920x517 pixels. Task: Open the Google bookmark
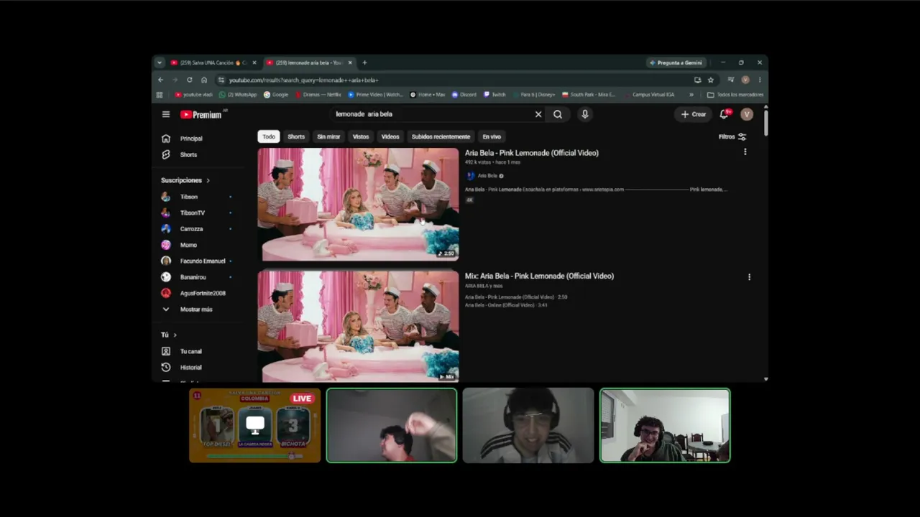point(276,94)
